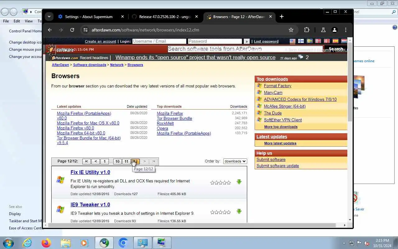Open Format Factory in Top downloads sidebar

click(x=278, y=86)
